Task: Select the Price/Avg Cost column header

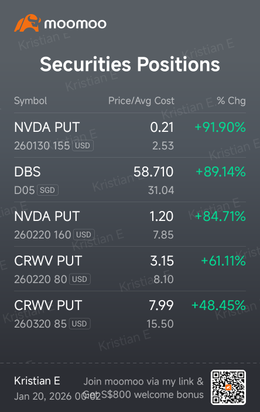Action: 141,101
